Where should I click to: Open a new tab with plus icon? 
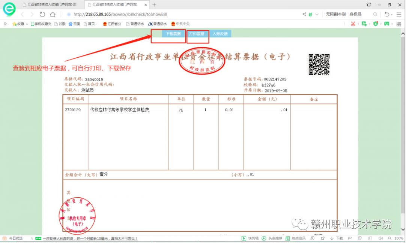coord(154,5)
